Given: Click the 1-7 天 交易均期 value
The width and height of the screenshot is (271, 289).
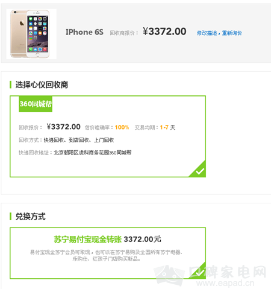Looking at the screenshot, I should click(x=167, y=127).
